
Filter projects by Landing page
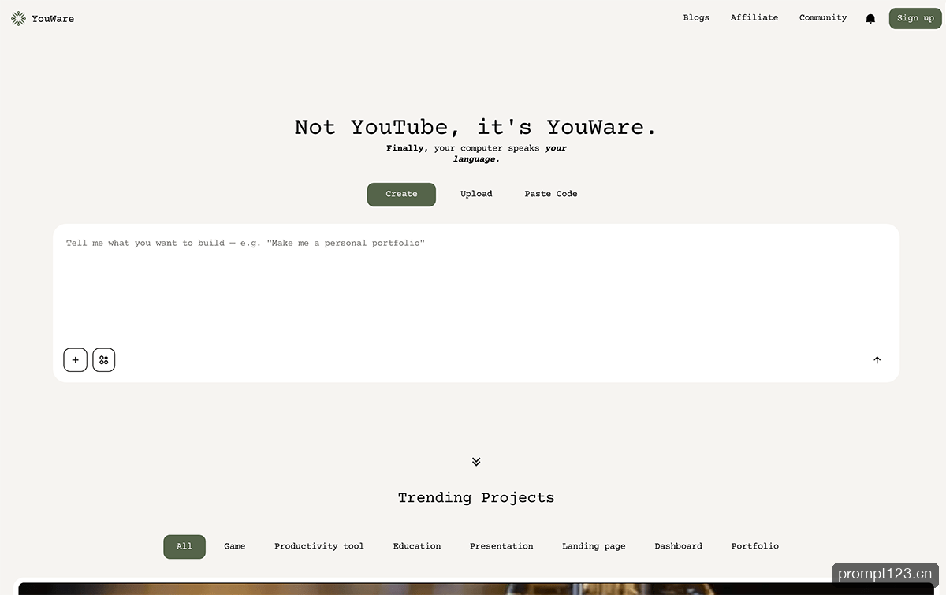coord(594,546)
